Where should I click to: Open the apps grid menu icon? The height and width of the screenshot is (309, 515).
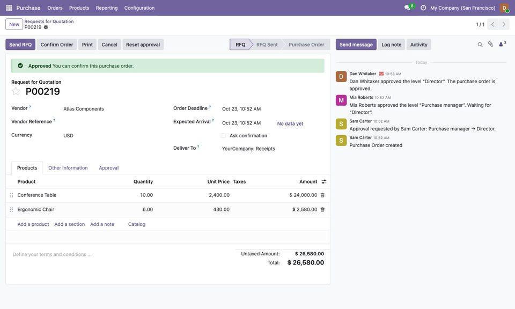(9, 8)
